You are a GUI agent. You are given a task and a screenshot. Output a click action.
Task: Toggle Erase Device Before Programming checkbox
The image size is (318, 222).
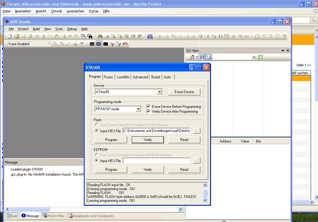tap(148, 106)
